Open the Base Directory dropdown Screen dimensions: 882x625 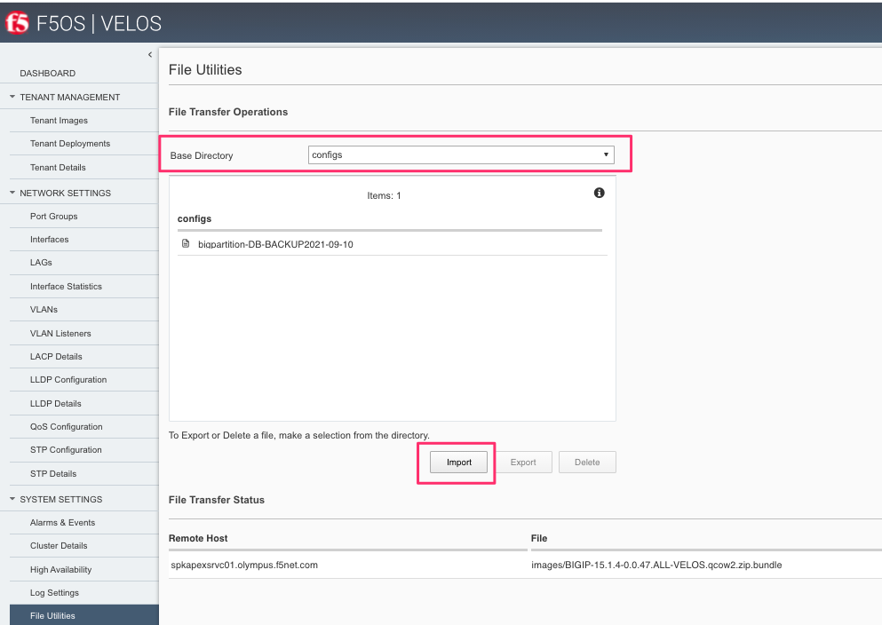[461, 155]
